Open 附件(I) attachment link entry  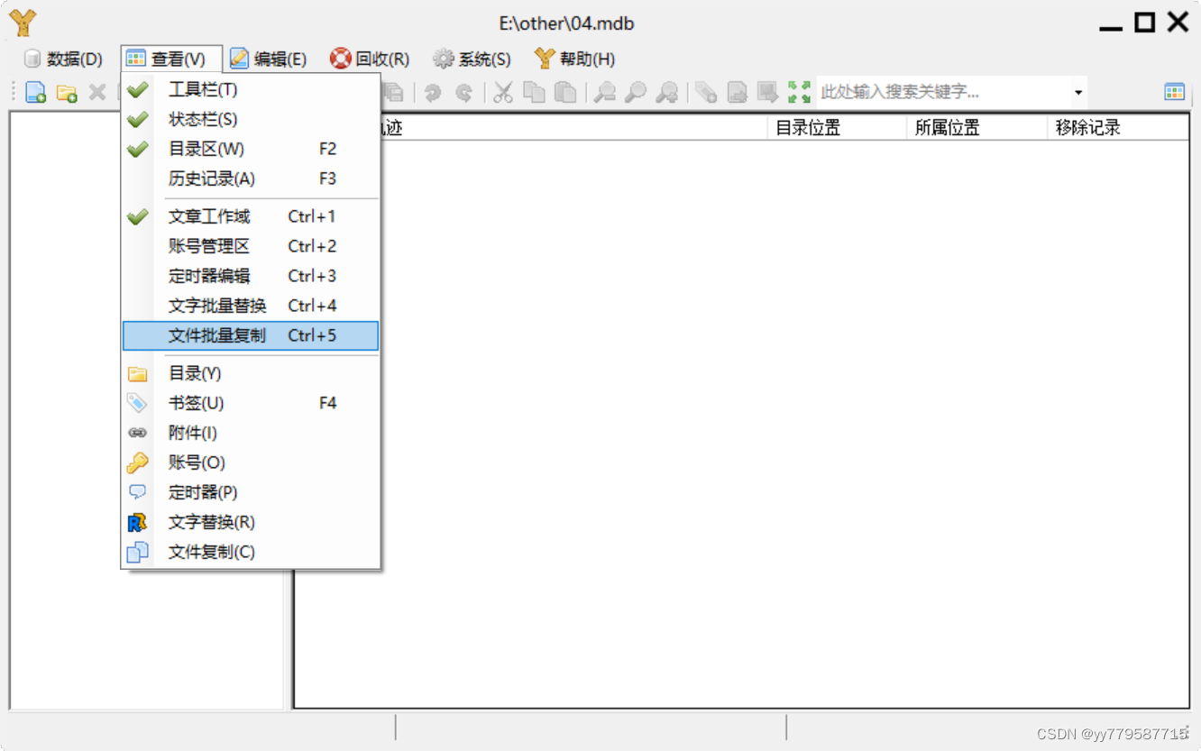point(251,433)
